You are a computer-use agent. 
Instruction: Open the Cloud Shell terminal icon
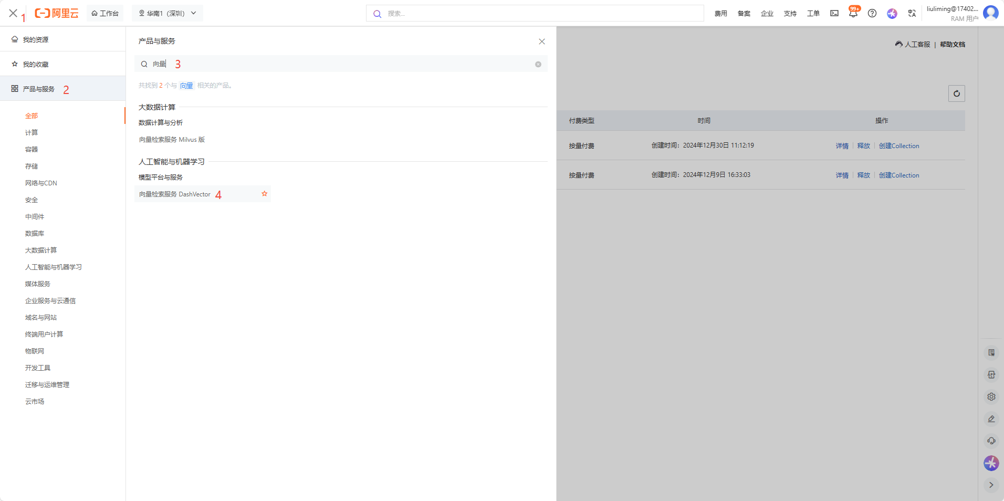point(834,14)
